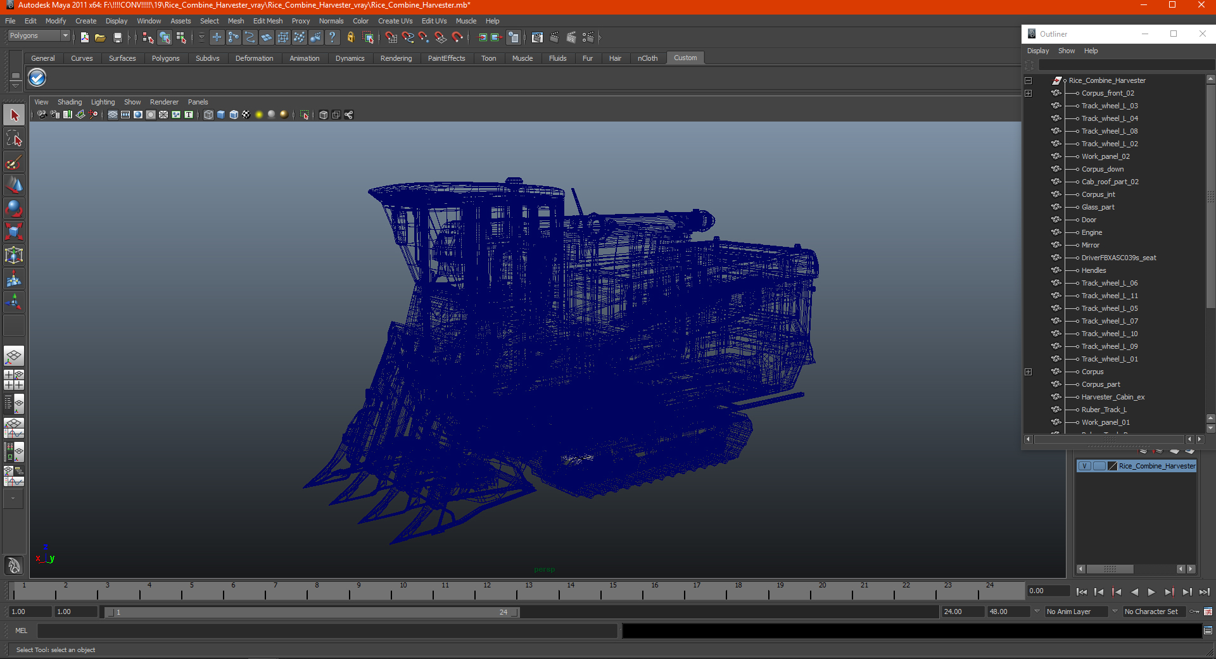
Task: Open viewport Shading menu
Action: click(70, 102)
